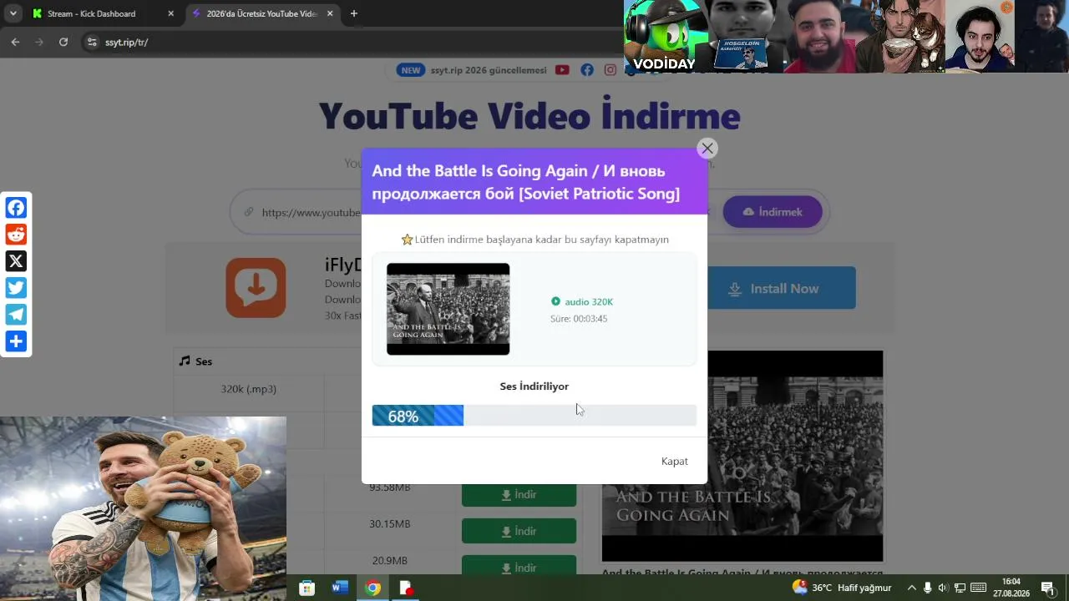Screen dimensions: 1069x601
Task: Open more share options plus icon
Action: tap(16, 341)
